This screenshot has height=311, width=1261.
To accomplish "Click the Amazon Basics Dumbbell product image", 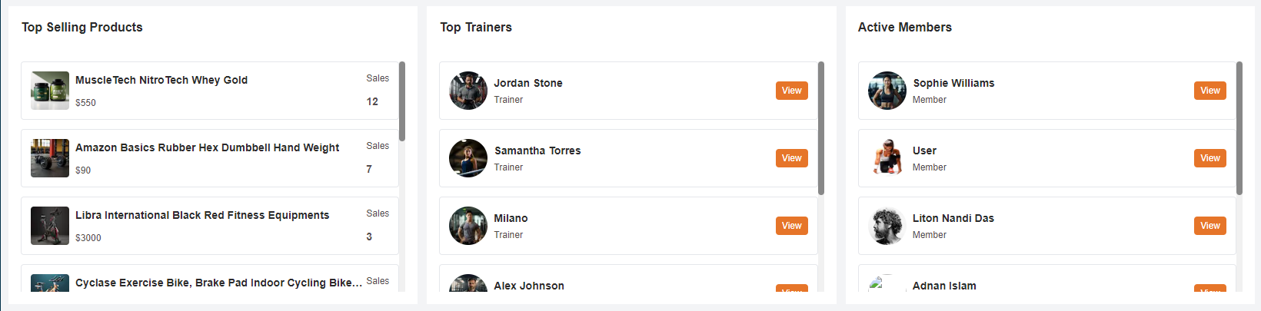I will 50,158.
